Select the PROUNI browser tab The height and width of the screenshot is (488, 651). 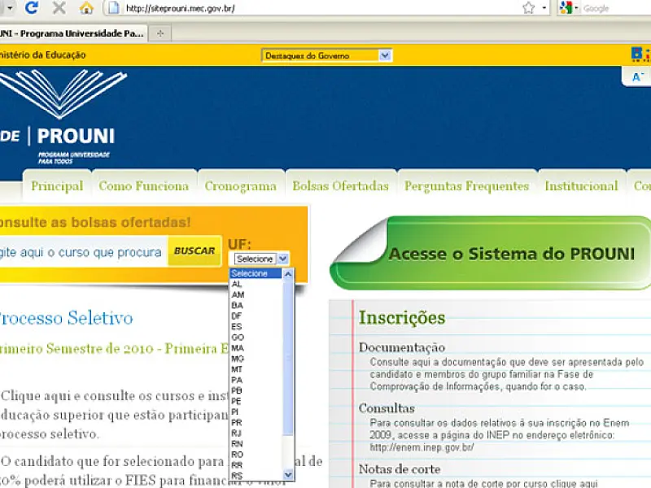[72, 33]
